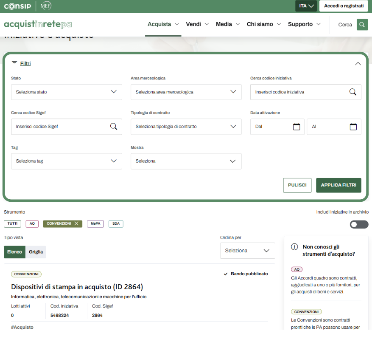Click magnifier in Cerca codice iniziativa field
Viewport: 372px width, 339px height.
pyautogui.click(x=353, y=92)
